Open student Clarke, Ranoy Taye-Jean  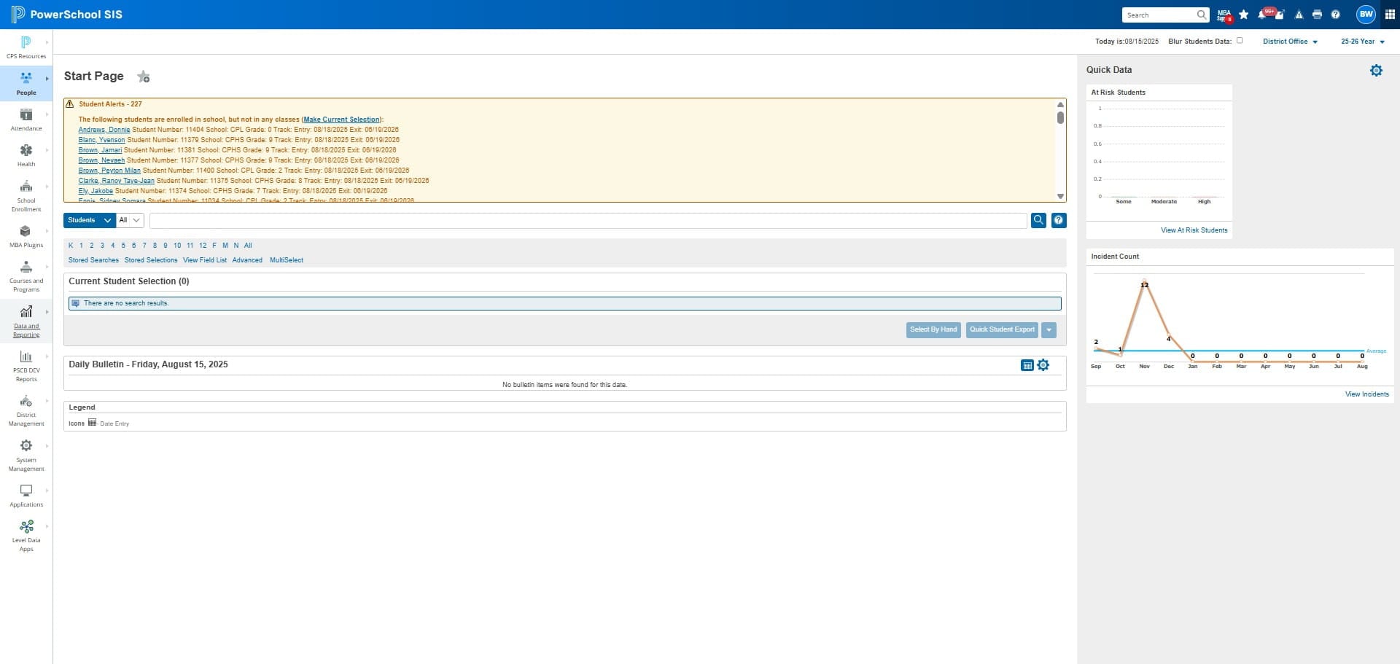point(116,181)
